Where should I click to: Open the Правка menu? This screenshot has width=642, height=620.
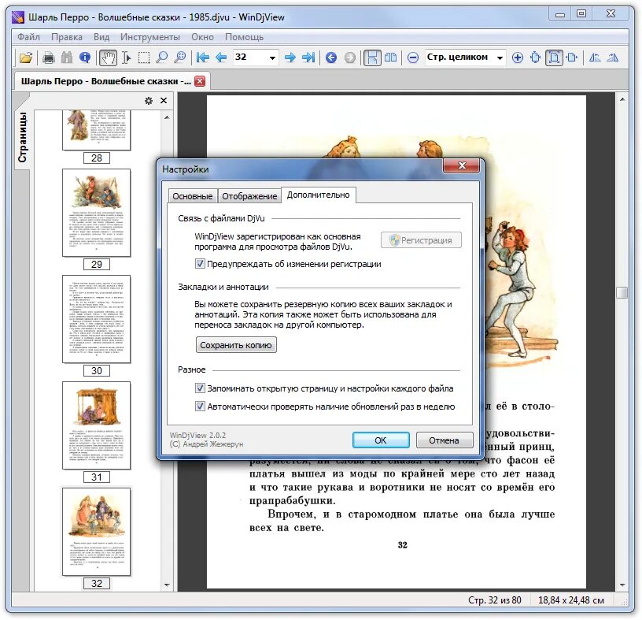[67, 37]
